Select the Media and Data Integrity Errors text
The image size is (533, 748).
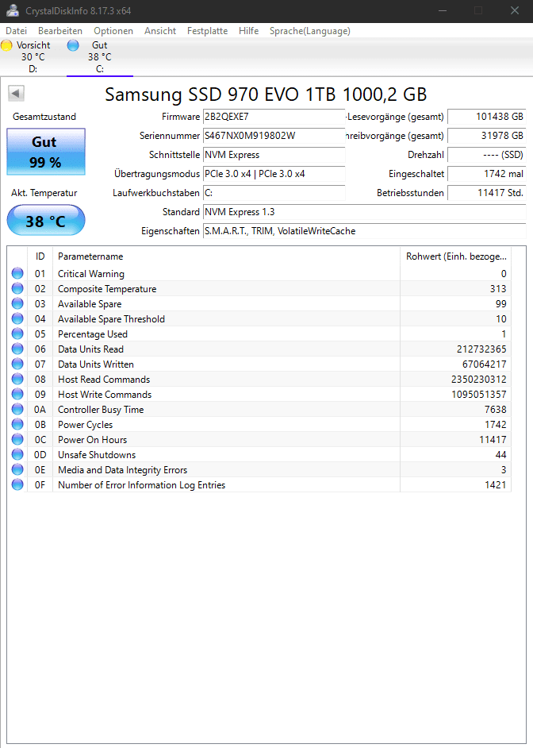(x=122, y=470)
